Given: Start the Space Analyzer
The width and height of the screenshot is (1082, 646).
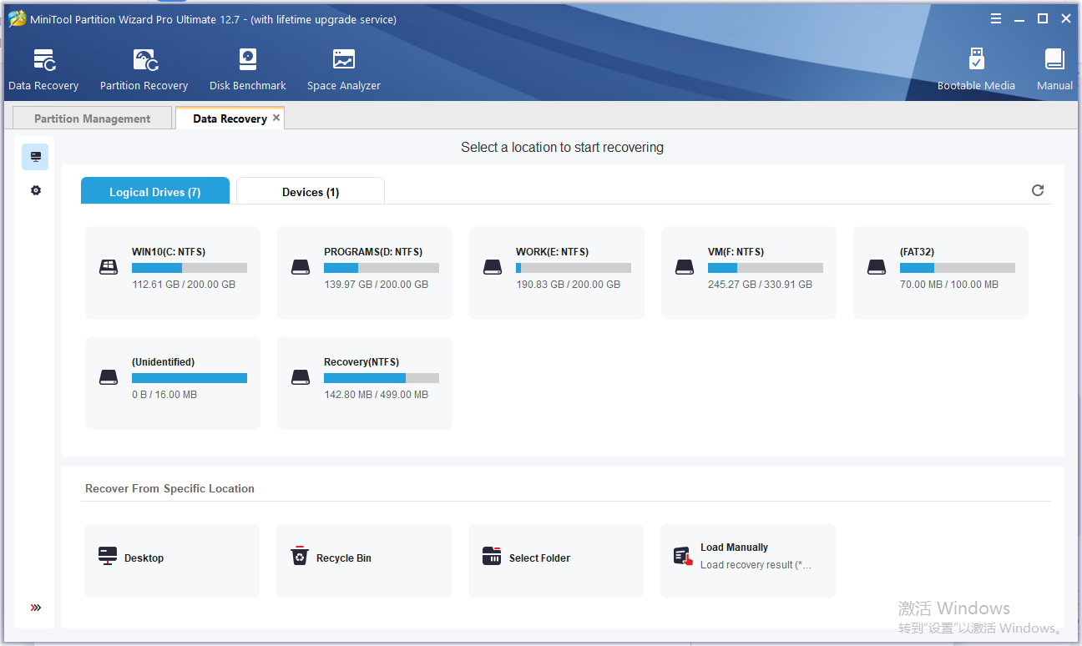Looking at the screenshot, I should point(343,68).
